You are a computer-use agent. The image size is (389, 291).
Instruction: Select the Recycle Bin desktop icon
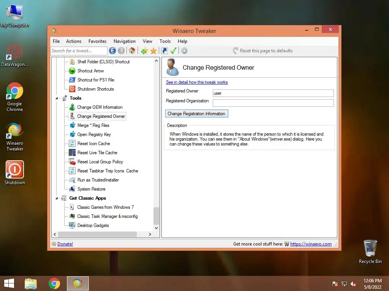[370, 252]
